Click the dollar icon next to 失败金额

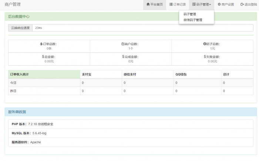pyautogui.click(x=205, y=57)
